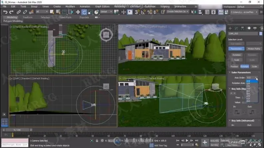Click the Auto Key button
Viewport: 264px width, 148px height.
click(214, 141)
